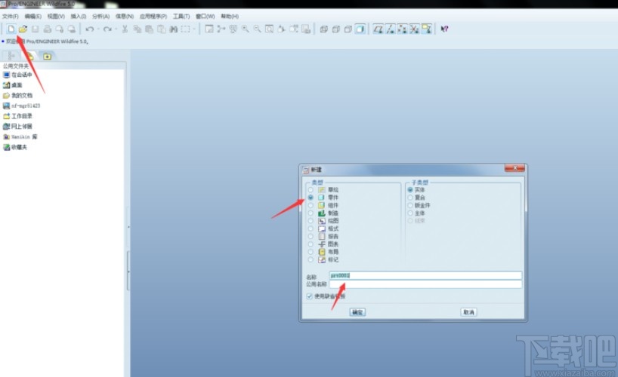Open the 分析(A) menu
Viewport: 618px width, 377px height.
pyautogui.click(x=101, y=16)
